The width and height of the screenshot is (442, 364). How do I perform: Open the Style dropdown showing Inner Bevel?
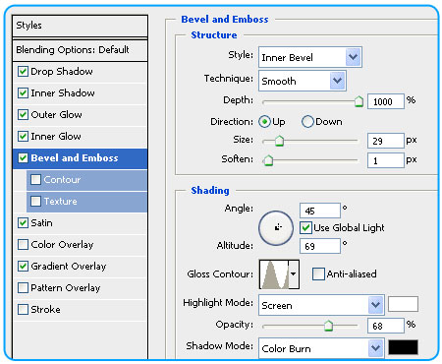(x=310, y=57)
